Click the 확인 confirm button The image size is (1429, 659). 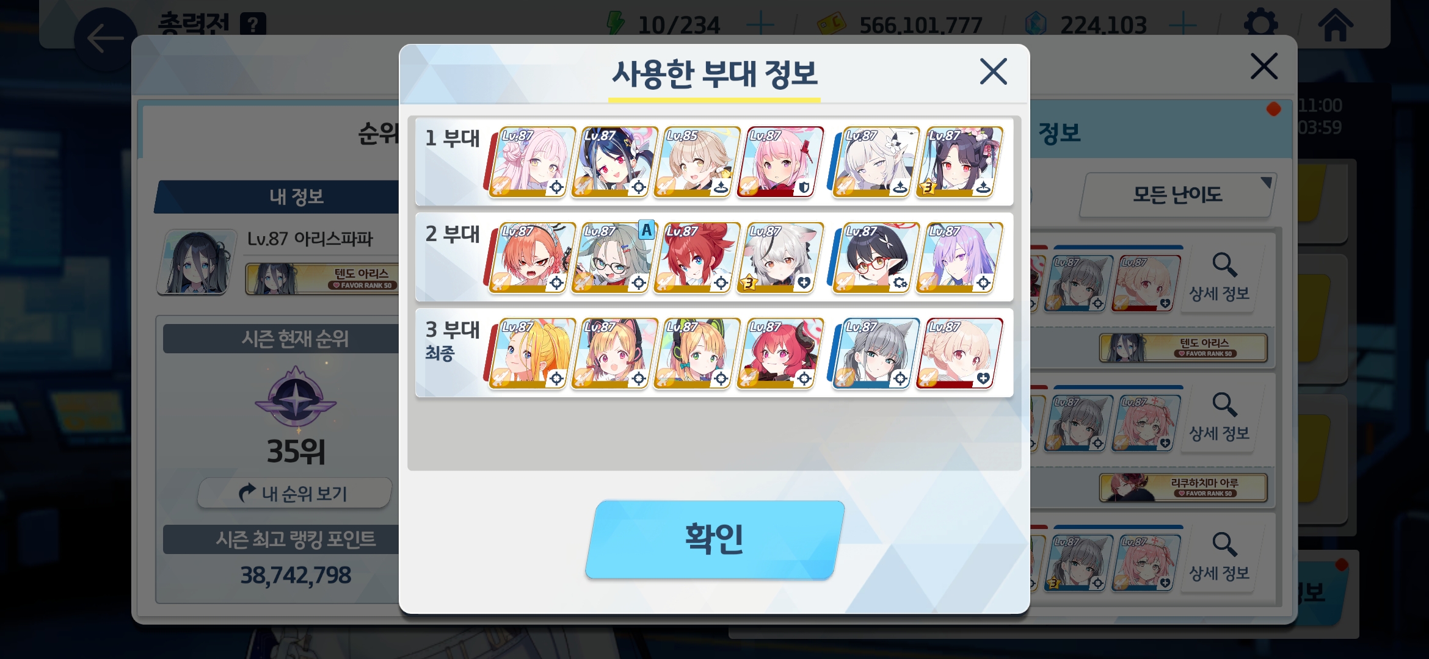coord(715,539)
